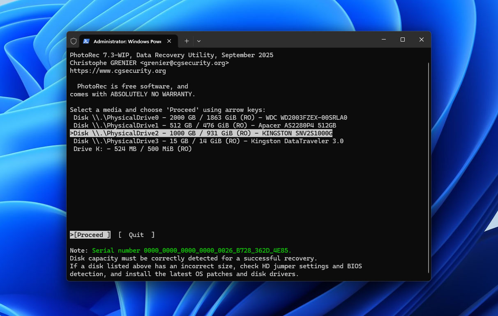Image resolution: width=498 pixels, height=316 pixels.
Task: Click the 'Disk capacity must be correctly detected' line
Action: [194, 258]
